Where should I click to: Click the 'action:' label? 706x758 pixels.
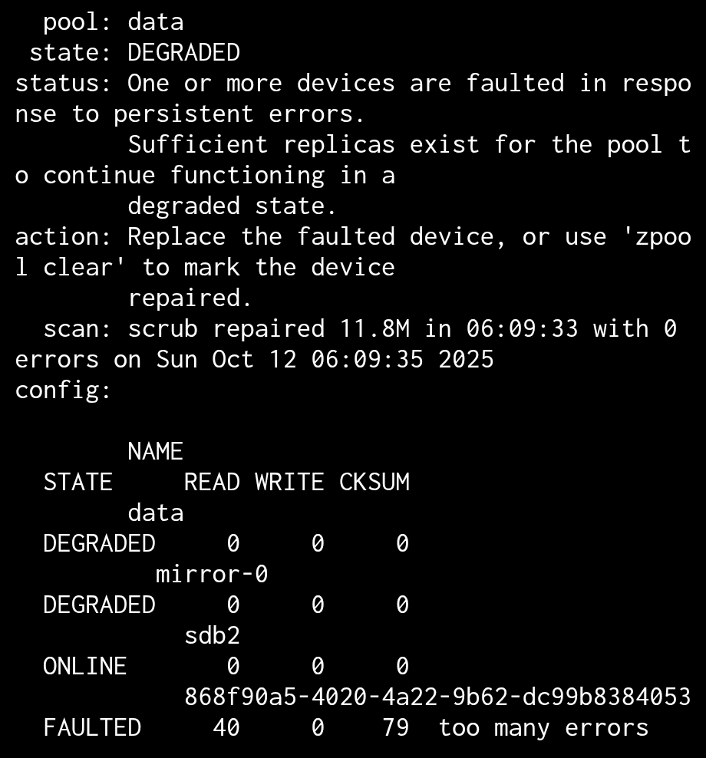pyautogui.click(x=64, y=237)
